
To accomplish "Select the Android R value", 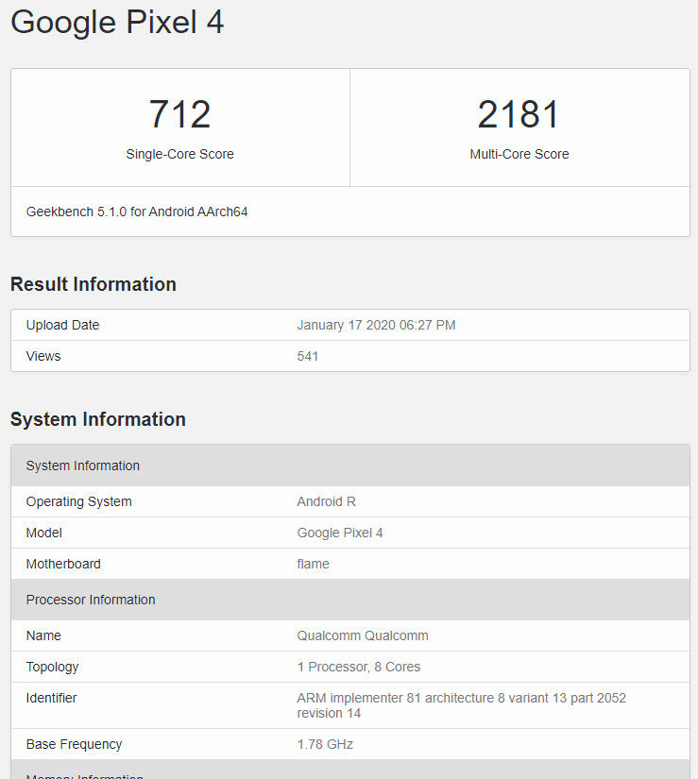I will 327,501.
